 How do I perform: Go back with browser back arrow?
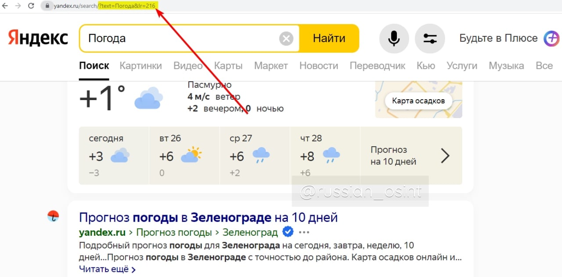pos(5,6)
